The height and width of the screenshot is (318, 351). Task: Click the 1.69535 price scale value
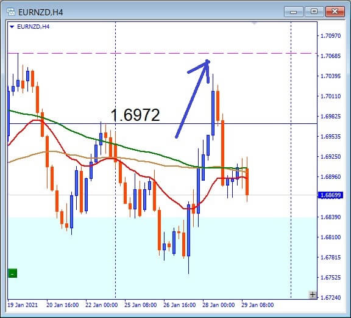[x=330, y=137]
